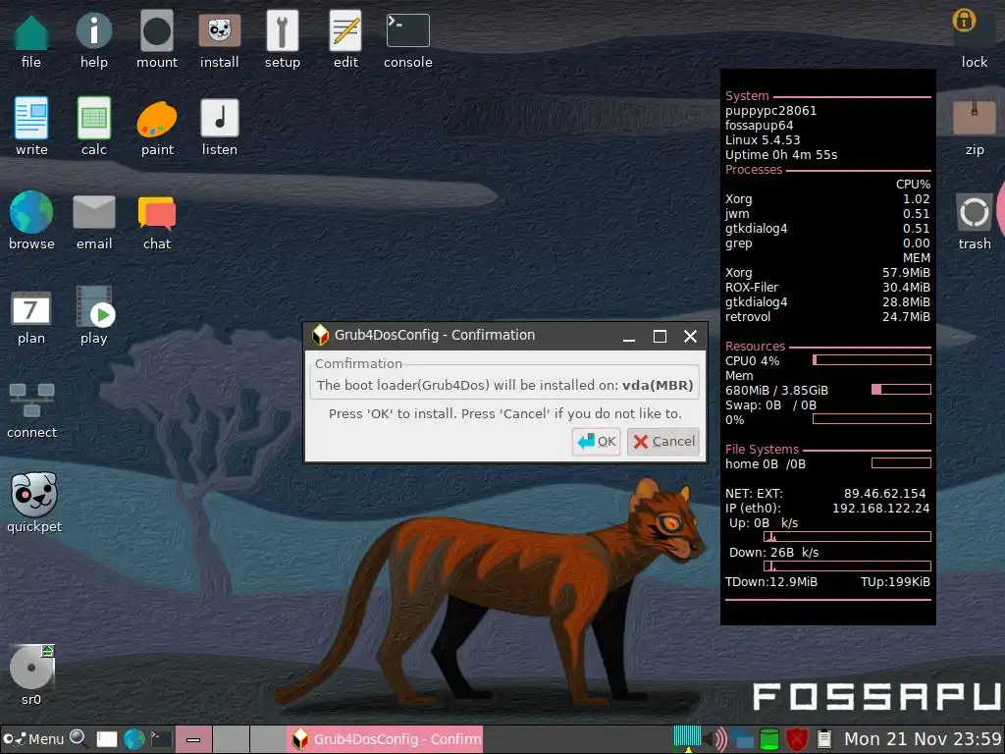Image resolution: width=1005 pixels, height=754 pixels.
Task: Open the trash icon
Action: click(974, 212)
